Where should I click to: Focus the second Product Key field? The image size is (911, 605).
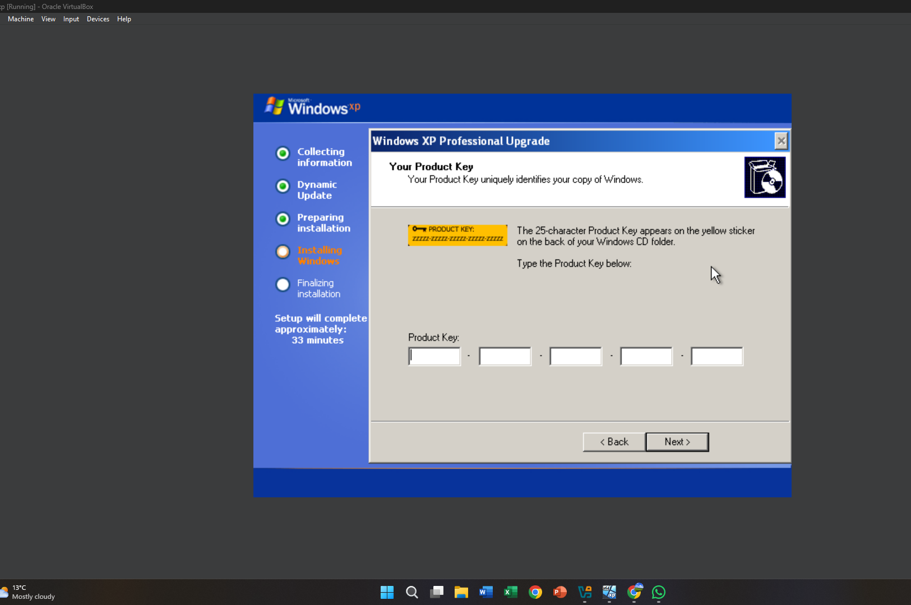(x=505, y=356)
